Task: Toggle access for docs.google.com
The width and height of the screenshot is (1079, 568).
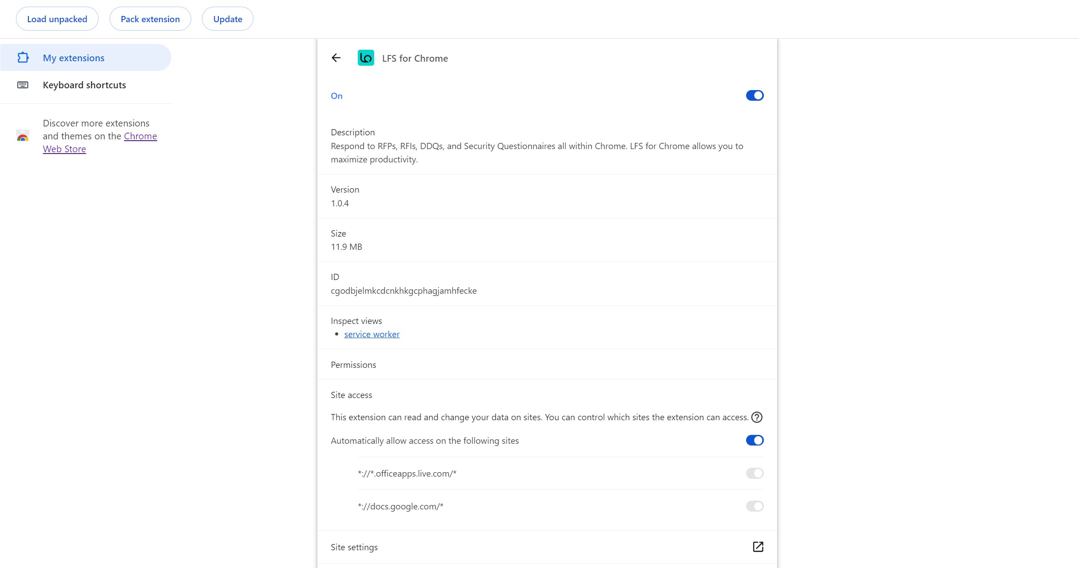Action: click(x=755, y=506)
